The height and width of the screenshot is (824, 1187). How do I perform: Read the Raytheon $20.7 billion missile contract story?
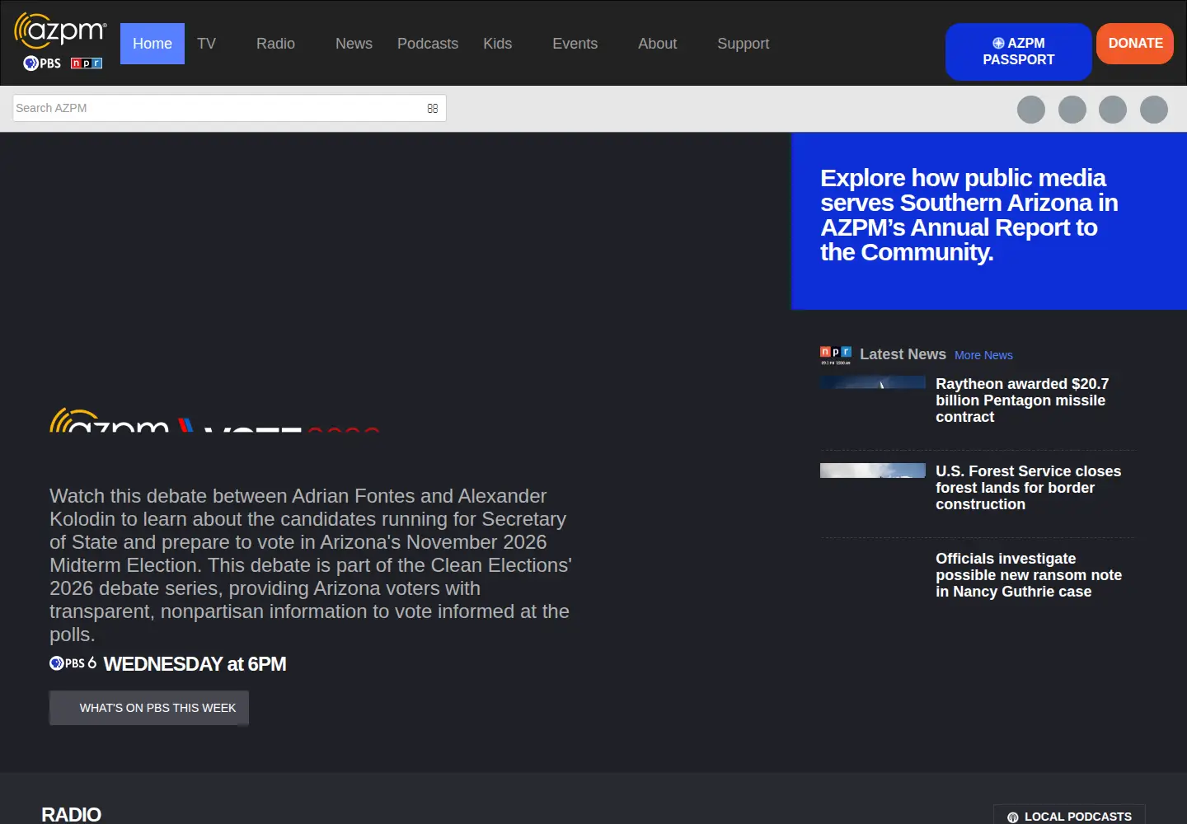coord(1022,400)
